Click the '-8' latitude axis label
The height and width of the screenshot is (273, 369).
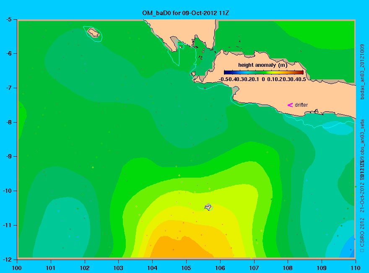(x=8, y=122)
